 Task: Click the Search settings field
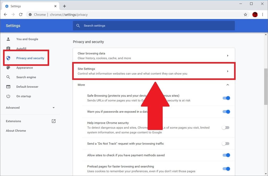click(154, 26)
